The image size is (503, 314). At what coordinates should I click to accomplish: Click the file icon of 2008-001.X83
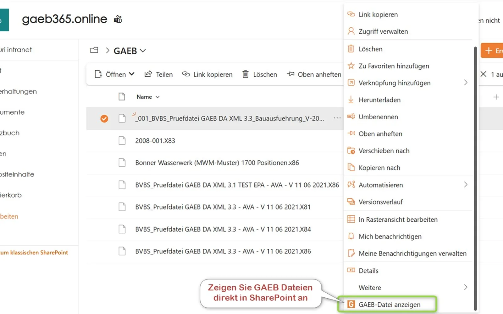click(x=122, y=141)
